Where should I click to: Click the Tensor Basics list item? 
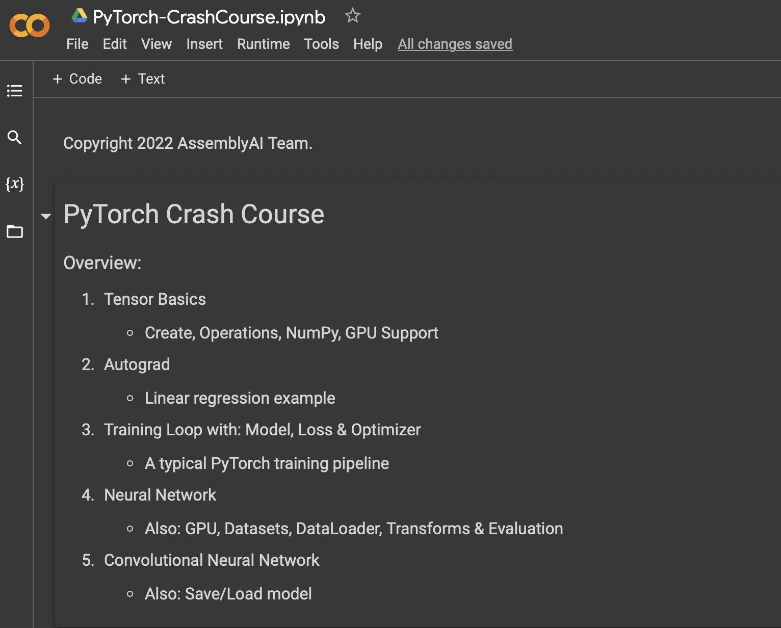click(155, 299)
